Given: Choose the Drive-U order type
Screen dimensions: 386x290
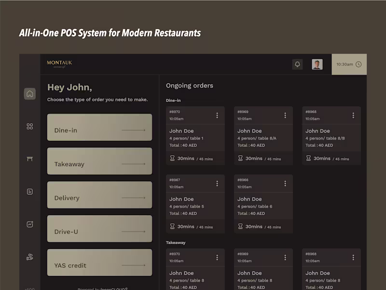Looking at the screenshot, I should (99, 229).
